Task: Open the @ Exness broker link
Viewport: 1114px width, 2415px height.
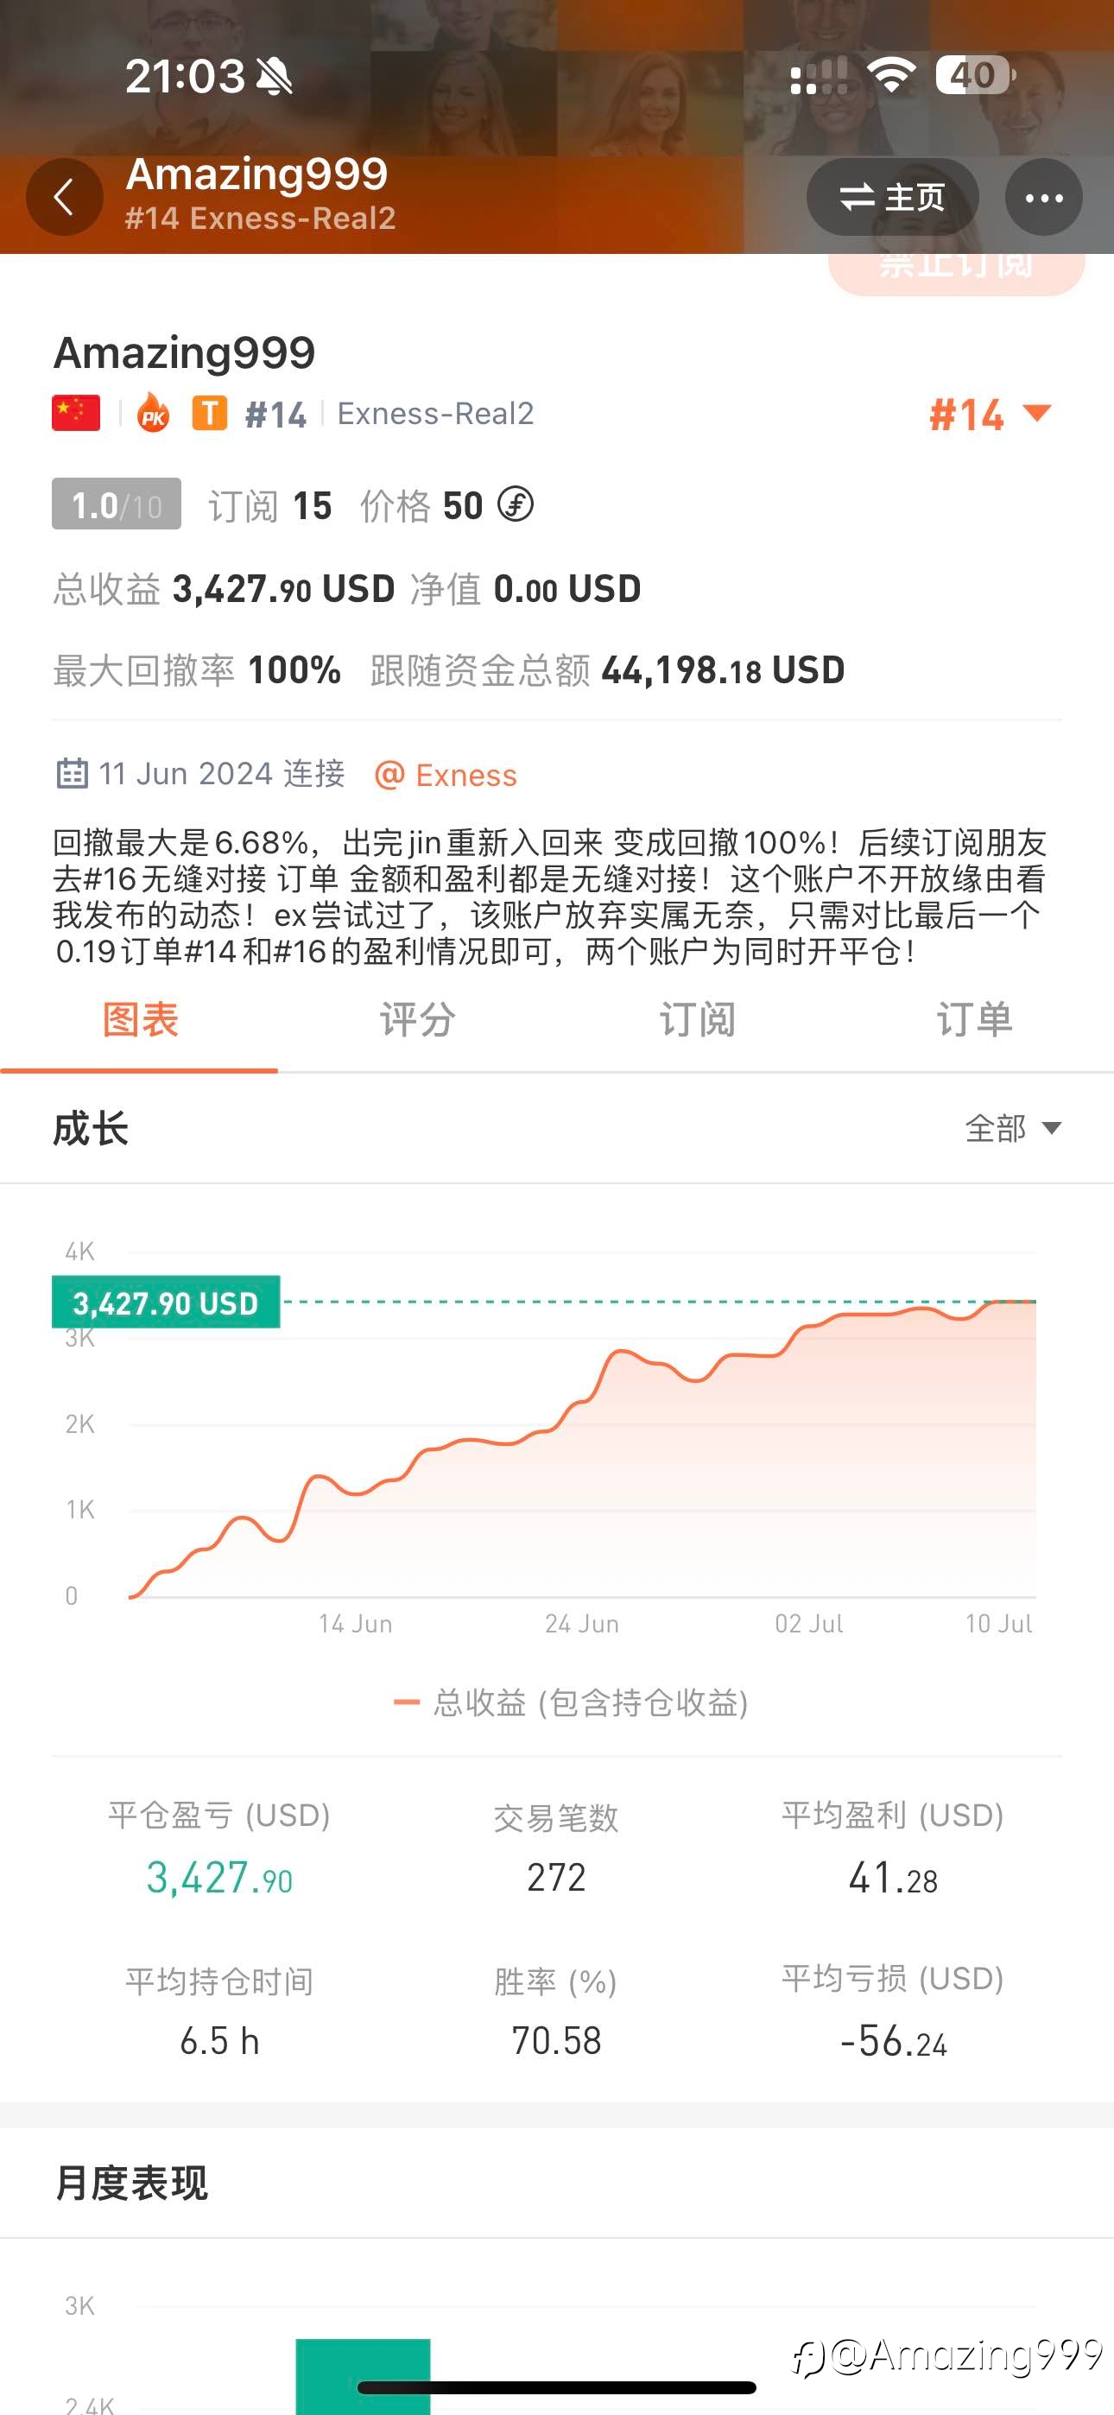Action: click(x=446, y=776)
